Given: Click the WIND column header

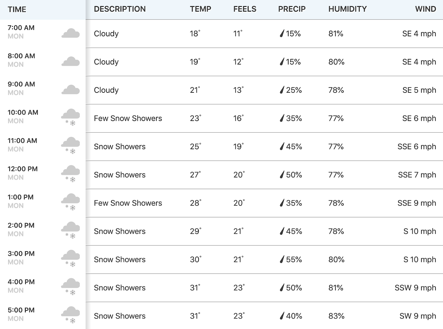Looking at the screenshot, I should coord(426,9).
